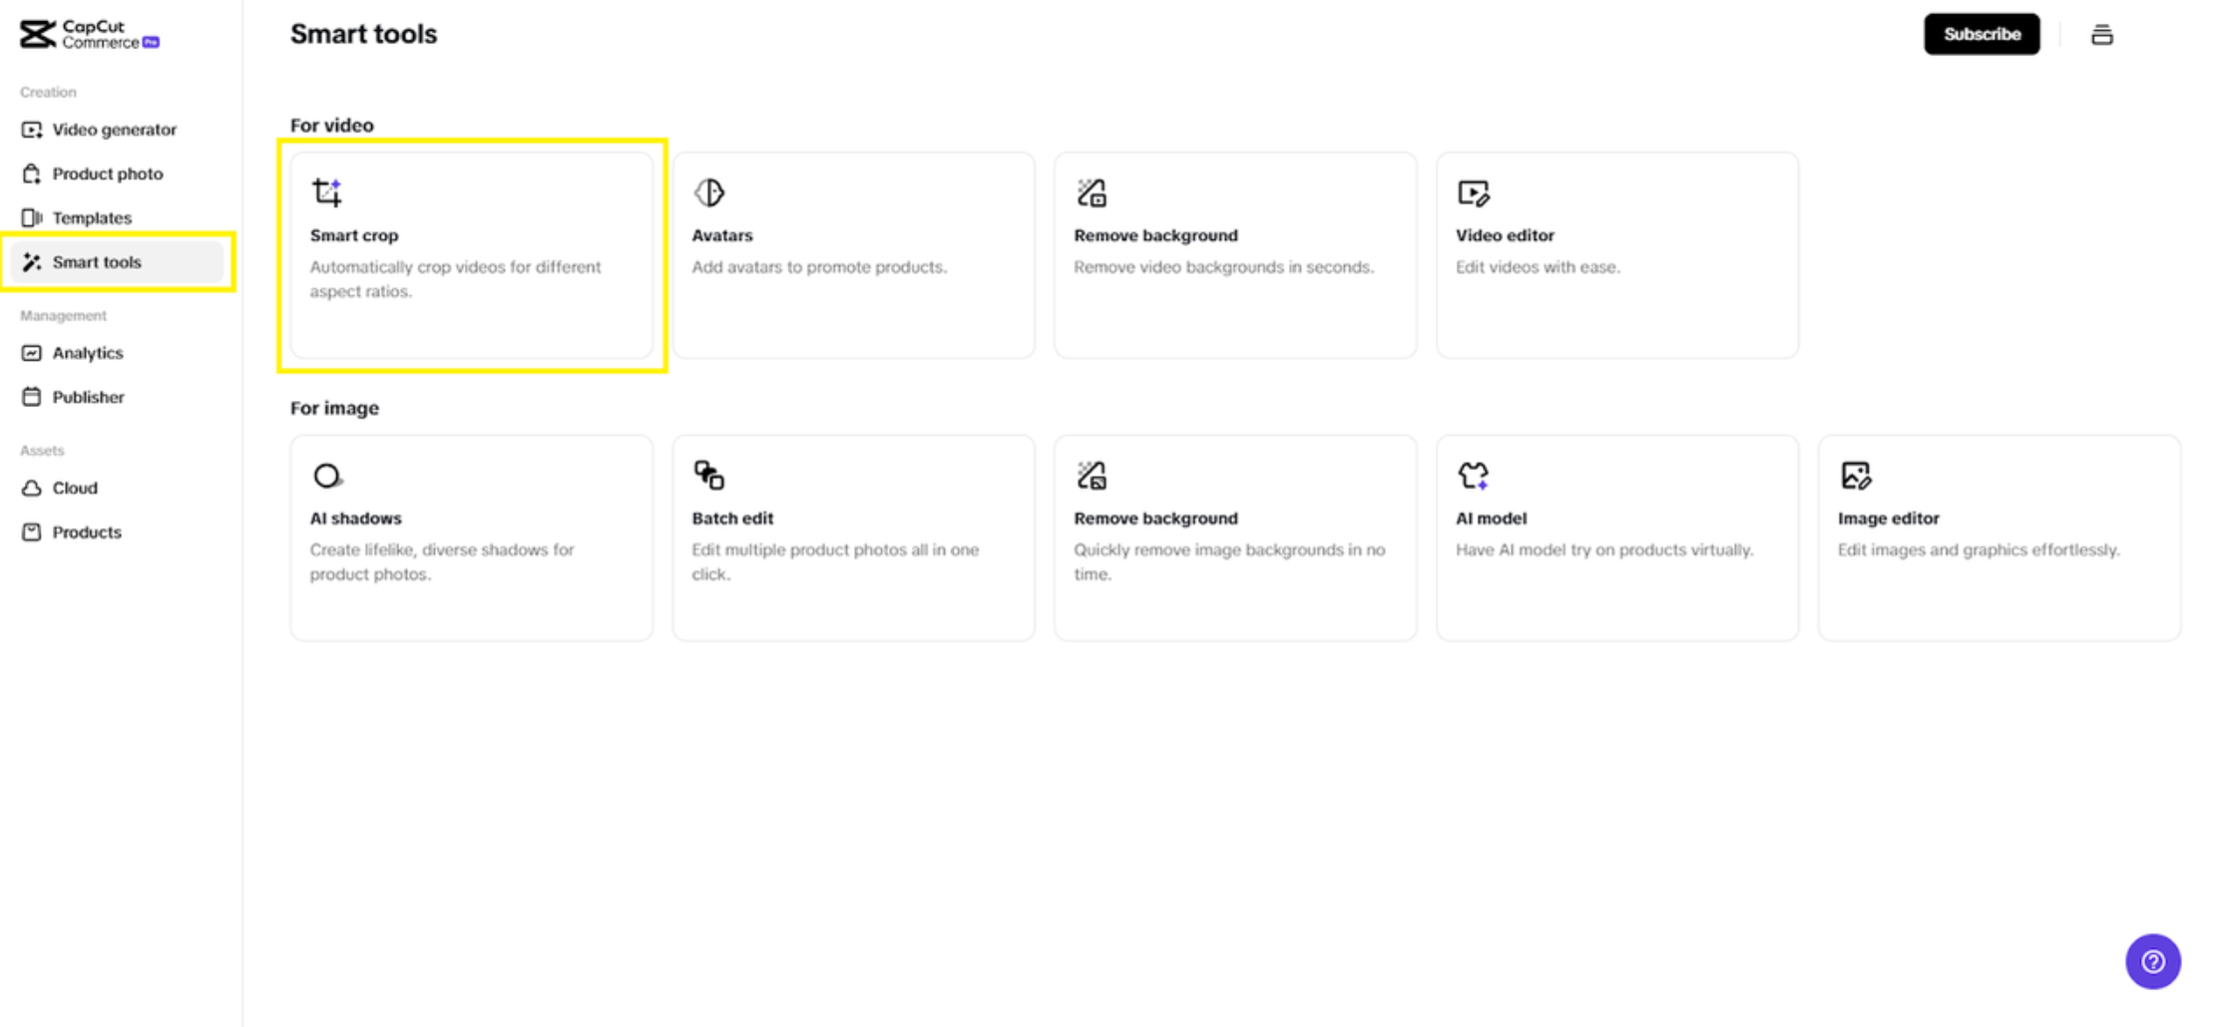Click the Smart tools wand icon

[32, 262]
